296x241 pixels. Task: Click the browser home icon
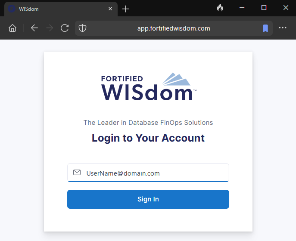tap(12, 28)
